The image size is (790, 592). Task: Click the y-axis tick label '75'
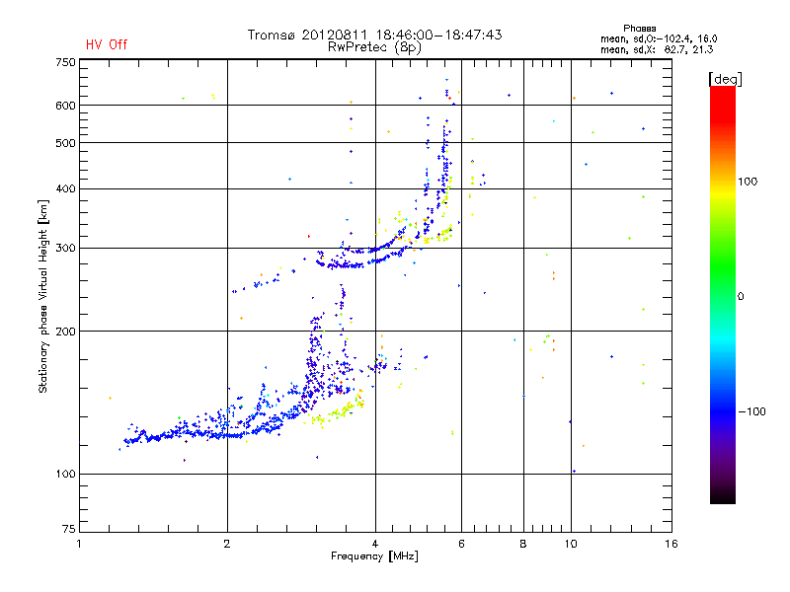coord(69,529)
